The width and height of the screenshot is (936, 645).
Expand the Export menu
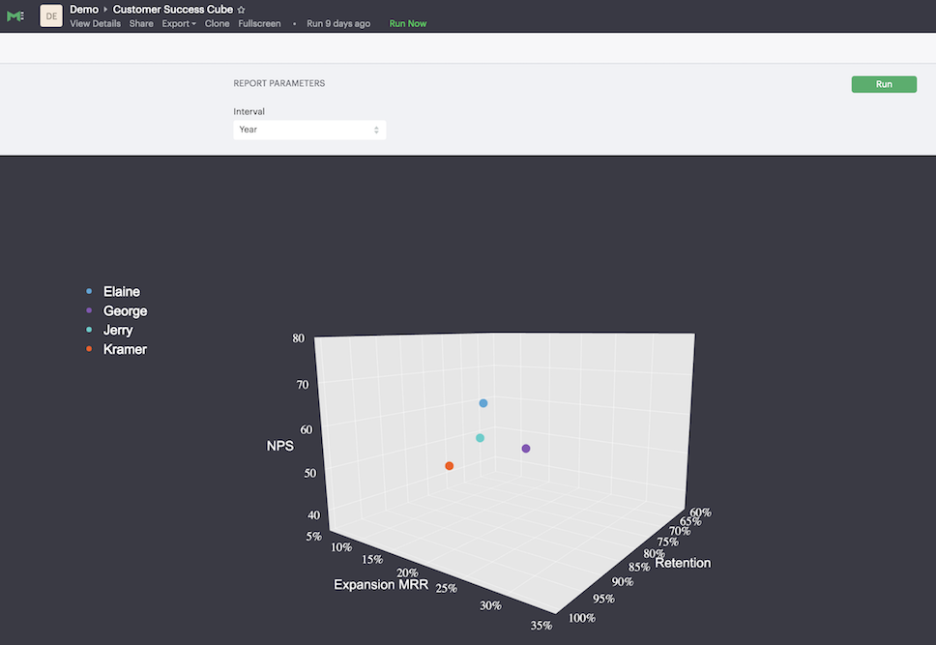[178, 23]
